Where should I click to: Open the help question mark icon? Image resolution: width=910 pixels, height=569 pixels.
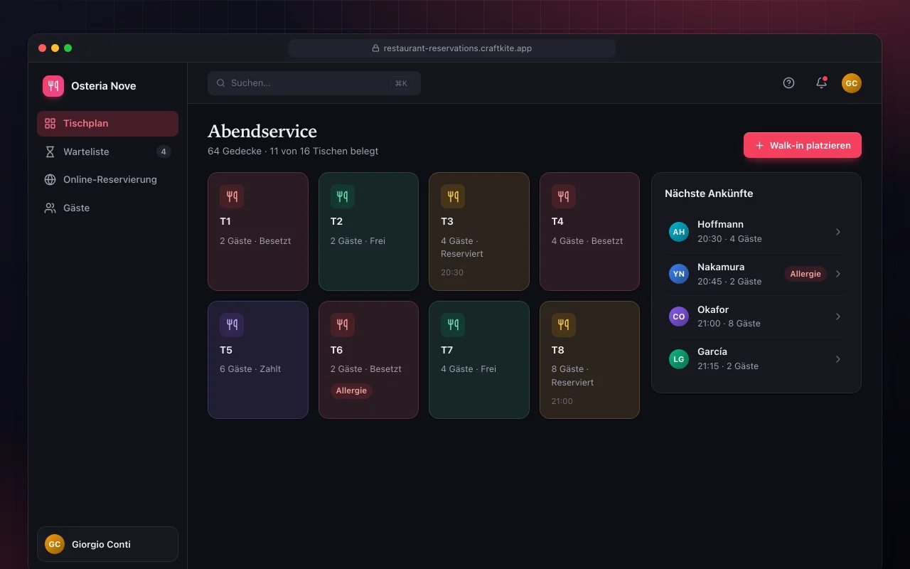[788, 83]
